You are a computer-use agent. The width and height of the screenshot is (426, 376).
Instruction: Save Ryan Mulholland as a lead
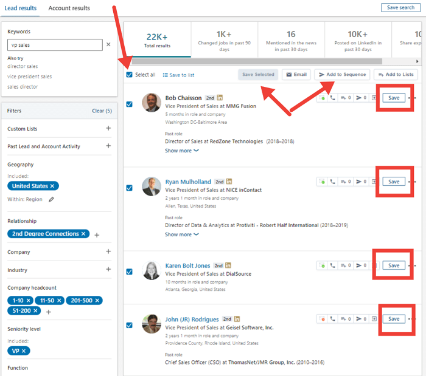(394, 182)
